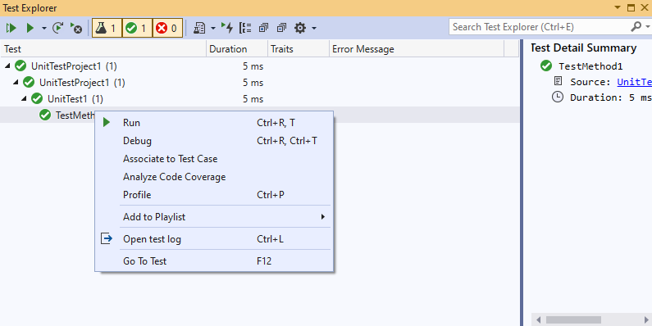Screen dimensions: 652x326
Task: Collapse the nested UnitTestProject1 namespace node
Action: (x=16, y=82)
